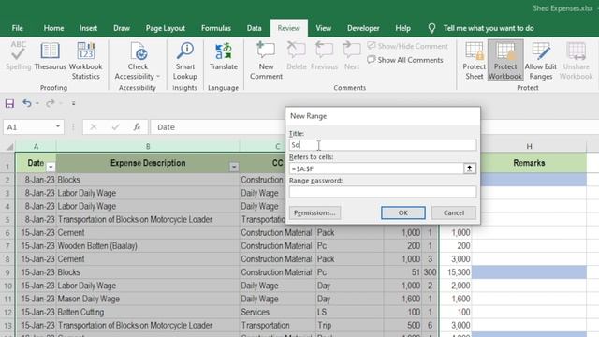Go to Next comment
Viewport: 599px width, 337px height.
click(352, 56)
